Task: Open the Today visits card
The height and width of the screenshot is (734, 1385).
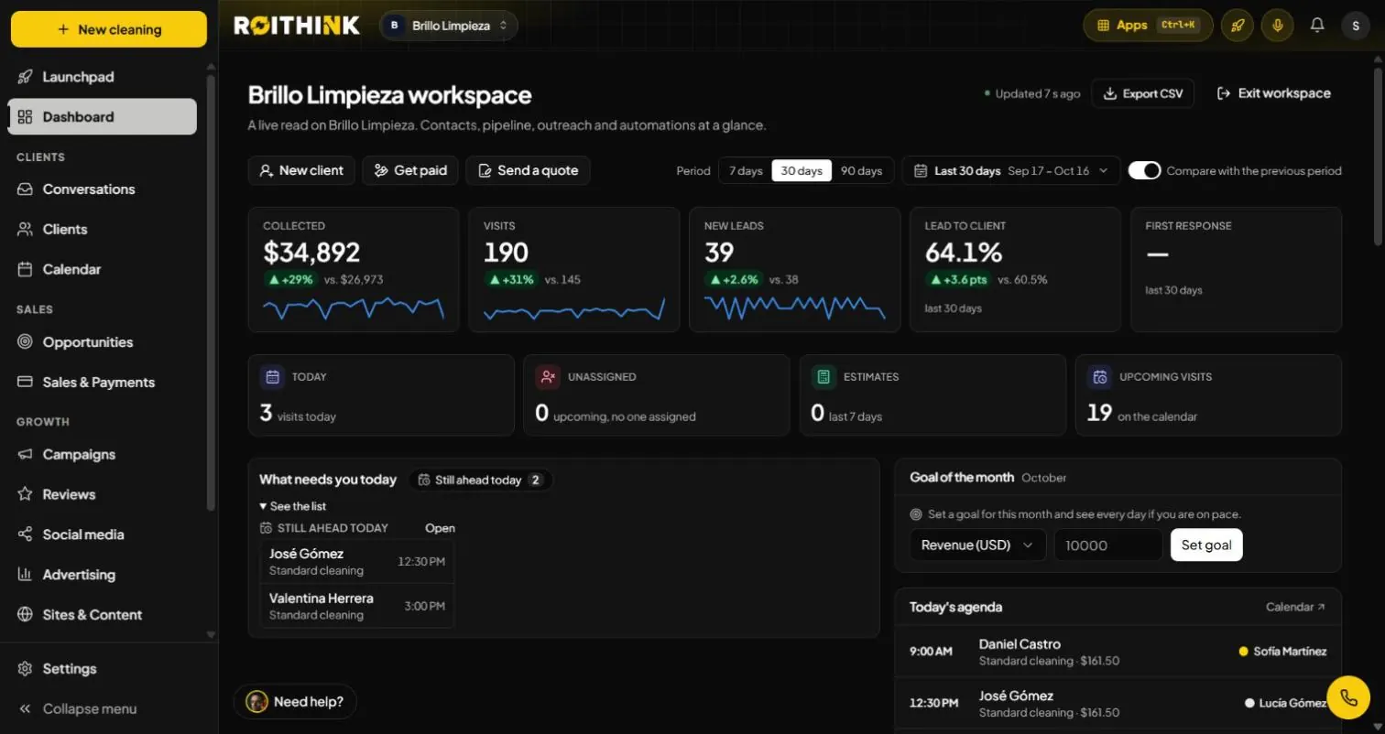Action: [x=381, y=395]
